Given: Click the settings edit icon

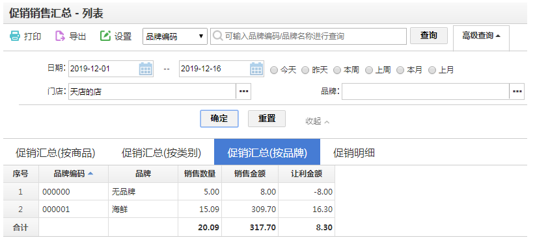Looking at the screenshot, I should tap(105, 36).
